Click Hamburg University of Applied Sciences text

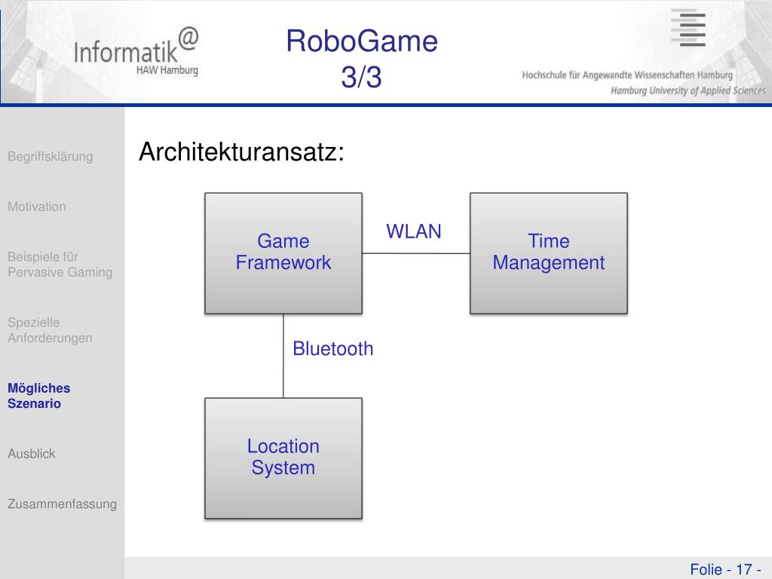(688, 90)
